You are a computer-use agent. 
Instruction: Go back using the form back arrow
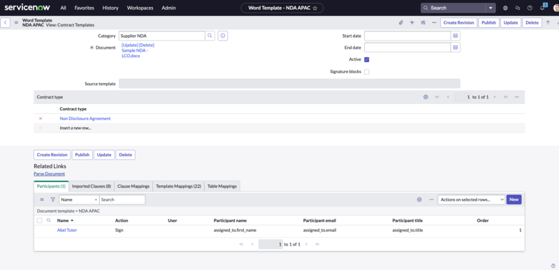click(x=6, y=23)
